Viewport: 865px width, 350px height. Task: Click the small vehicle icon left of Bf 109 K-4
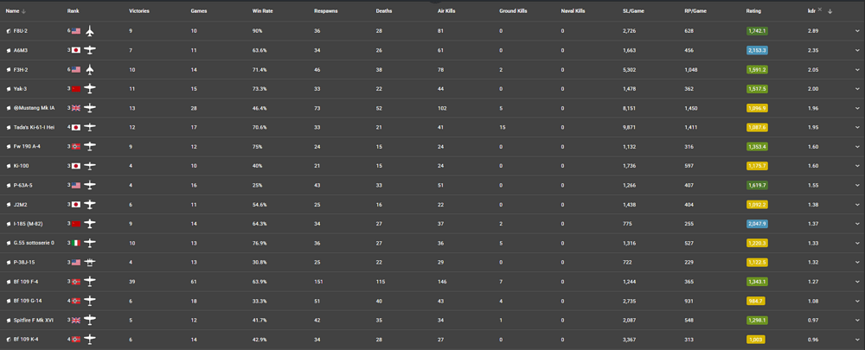pyautogui.click(x=9, y=340)
